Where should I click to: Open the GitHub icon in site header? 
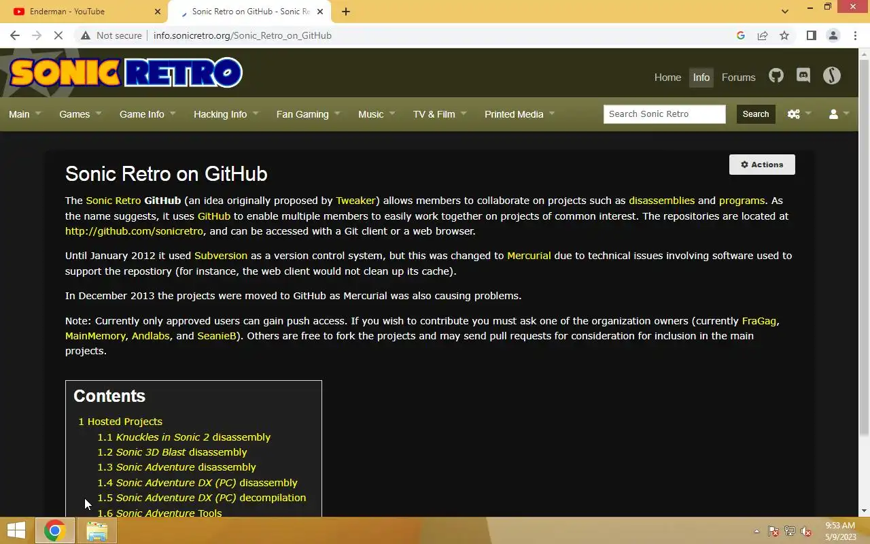click(x=776, y=76)
